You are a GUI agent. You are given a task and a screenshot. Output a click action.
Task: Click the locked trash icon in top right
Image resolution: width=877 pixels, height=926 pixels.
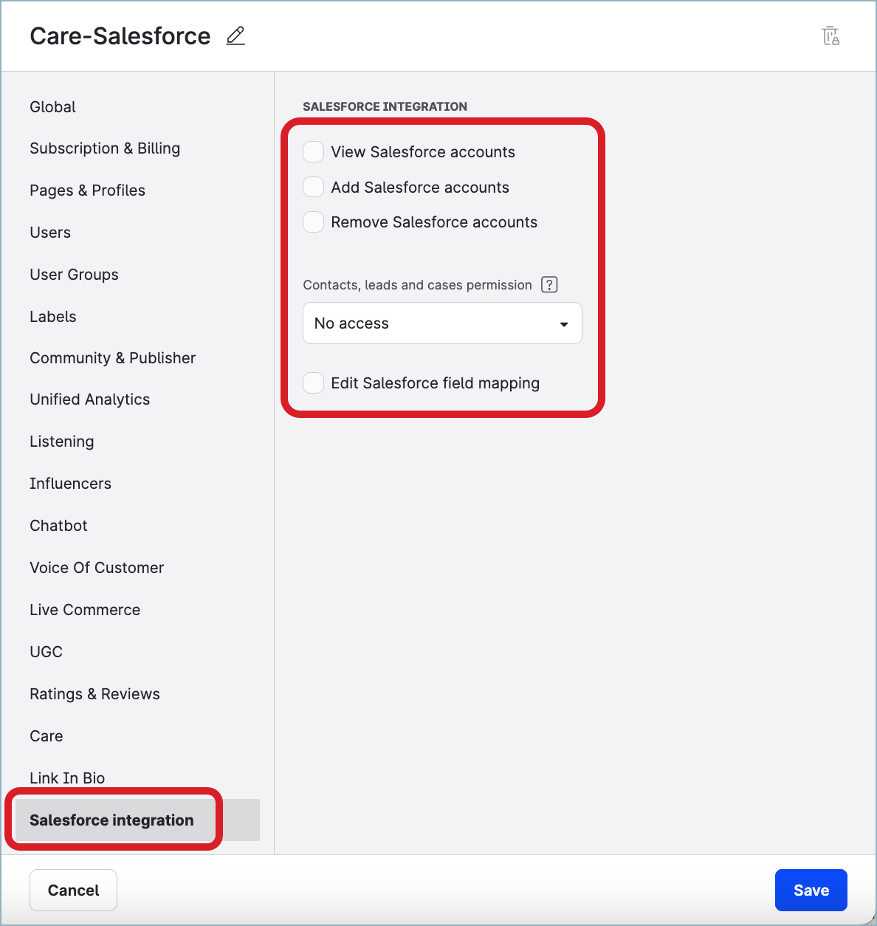point(830,35)
